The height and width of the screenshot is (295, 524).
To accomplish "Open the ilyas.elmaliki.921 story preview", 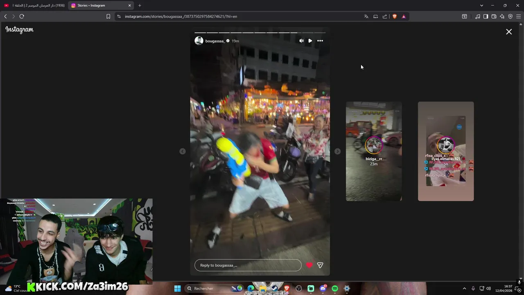I will pyautogui.click(x=446, y=151).
